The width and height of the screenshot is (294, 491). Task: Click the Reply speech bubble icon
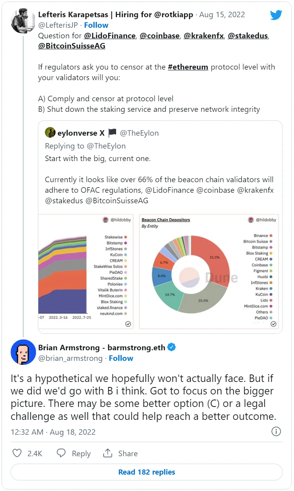point(61,453)
